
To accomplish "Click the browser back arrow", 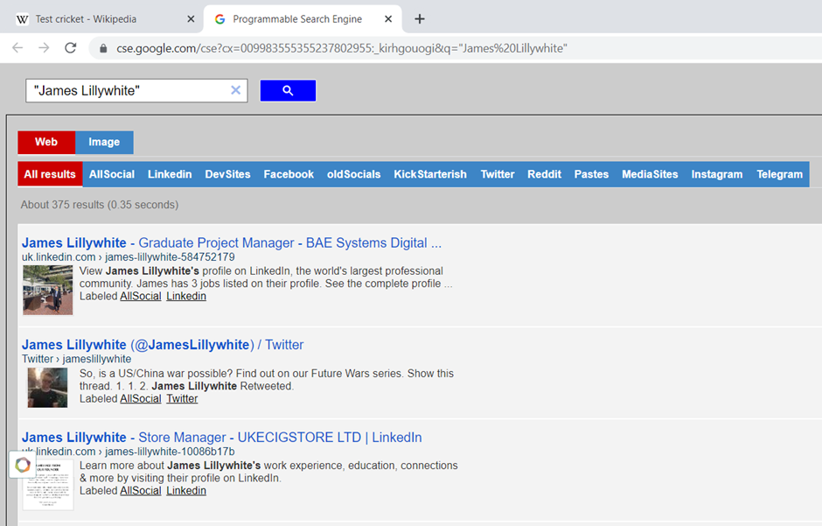I will pos(17,48).
